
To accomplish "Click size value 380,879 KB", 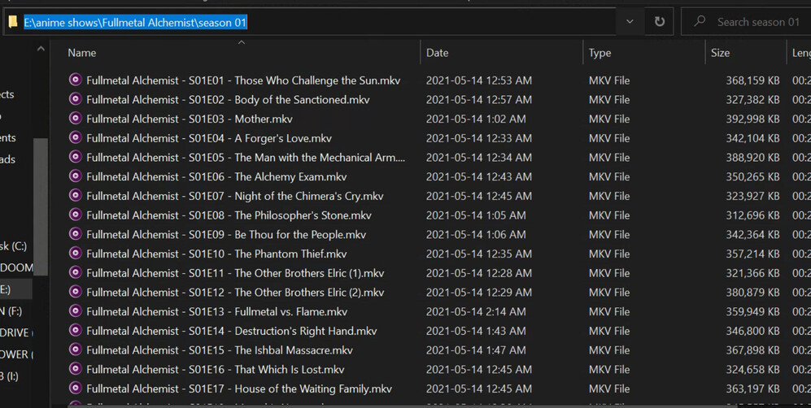I will click(752, 293).
